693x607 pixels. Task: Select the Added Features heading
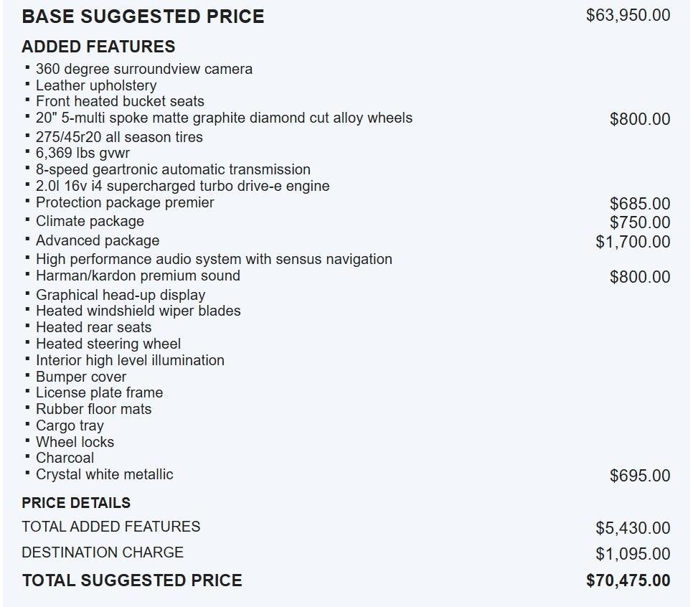[98, 47]
